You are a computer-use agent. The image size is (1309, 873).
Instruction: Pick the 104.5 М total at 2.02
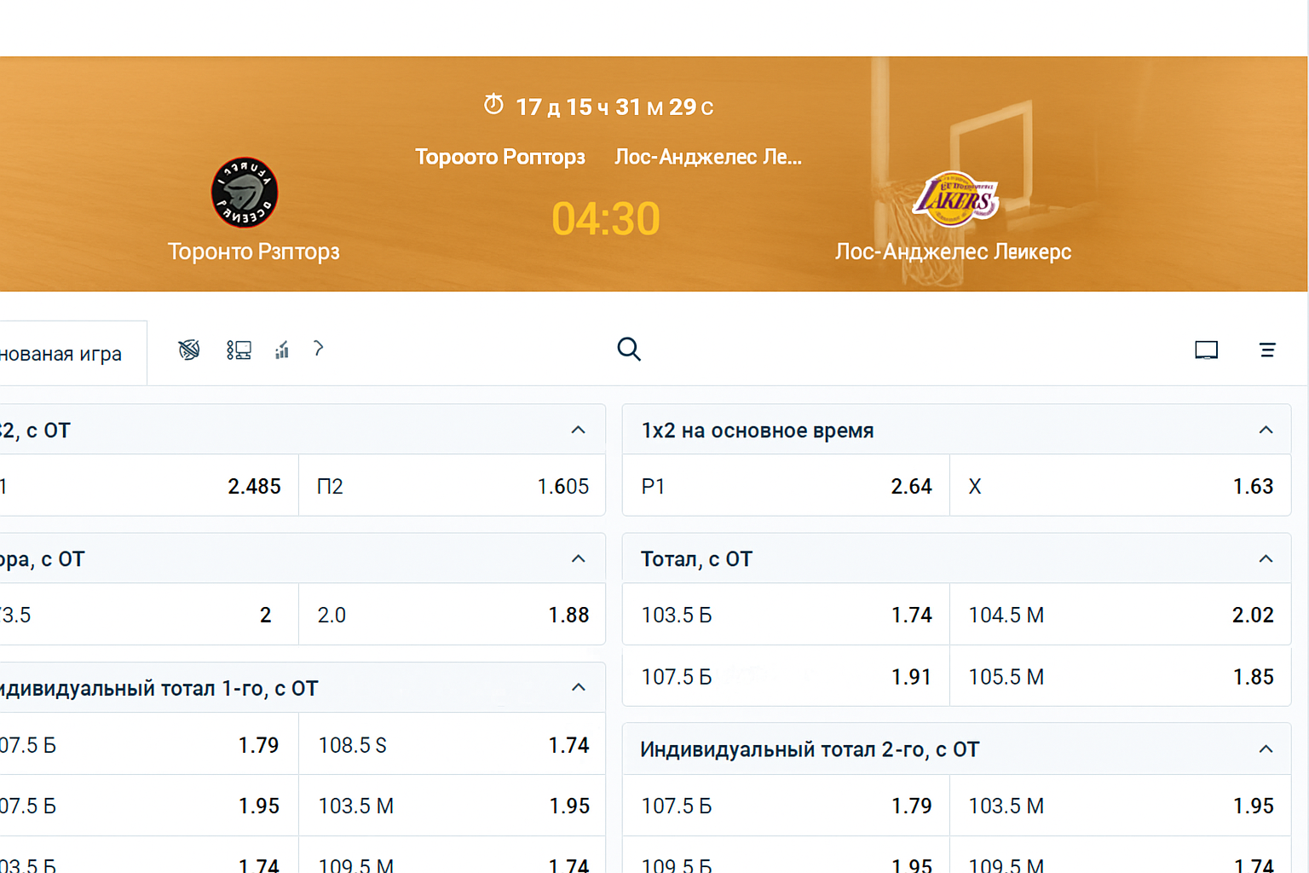click(1120, 615)
